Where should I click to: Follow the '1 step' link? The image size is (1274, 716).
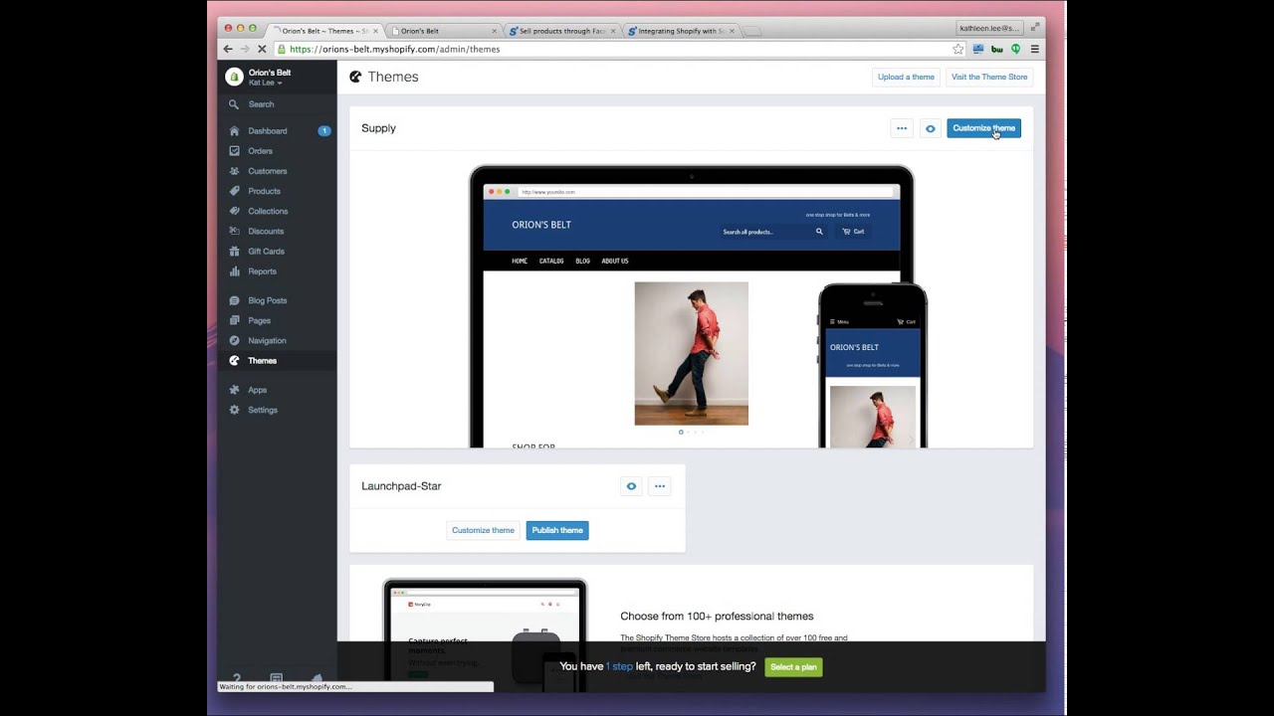(619, 666)
